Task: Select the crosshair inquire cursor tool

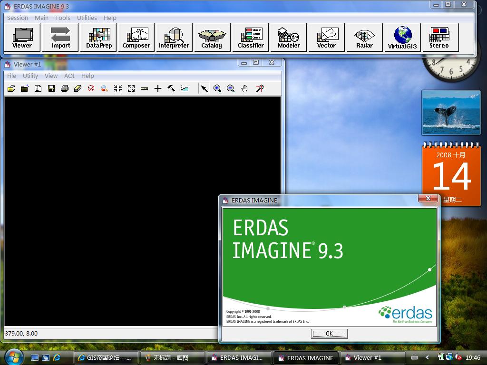Action: click(x=158, y=89)
